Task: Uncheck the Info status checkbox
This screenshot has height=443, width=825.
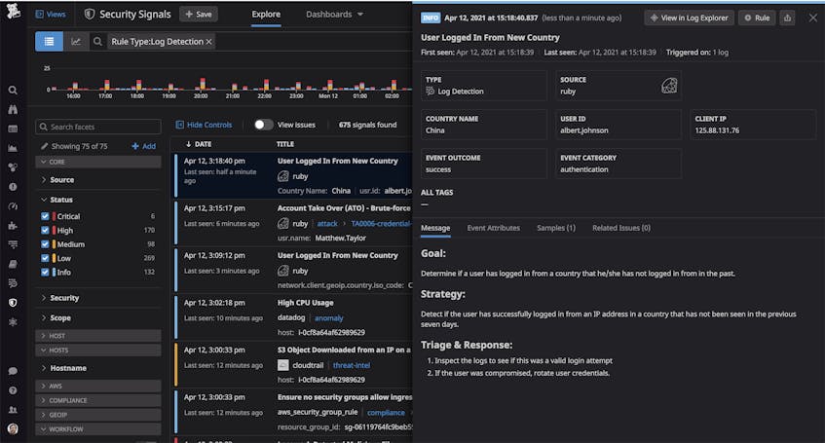Action: point(45,272)
